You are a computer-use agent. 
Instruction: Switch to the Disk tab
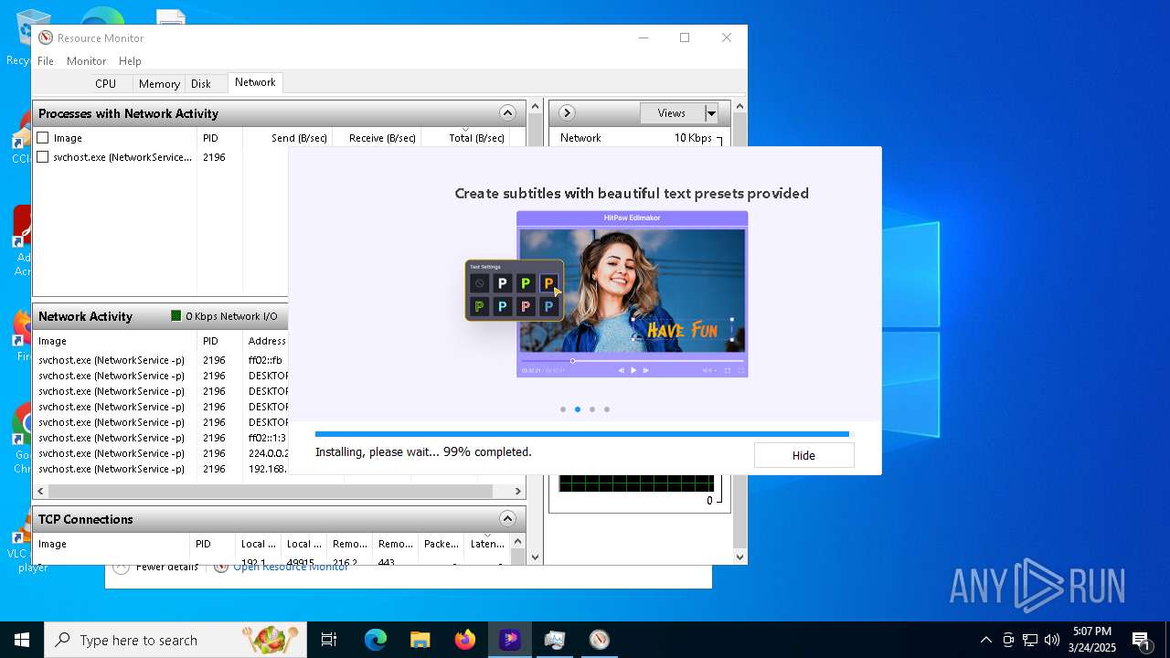click(201, 83)
